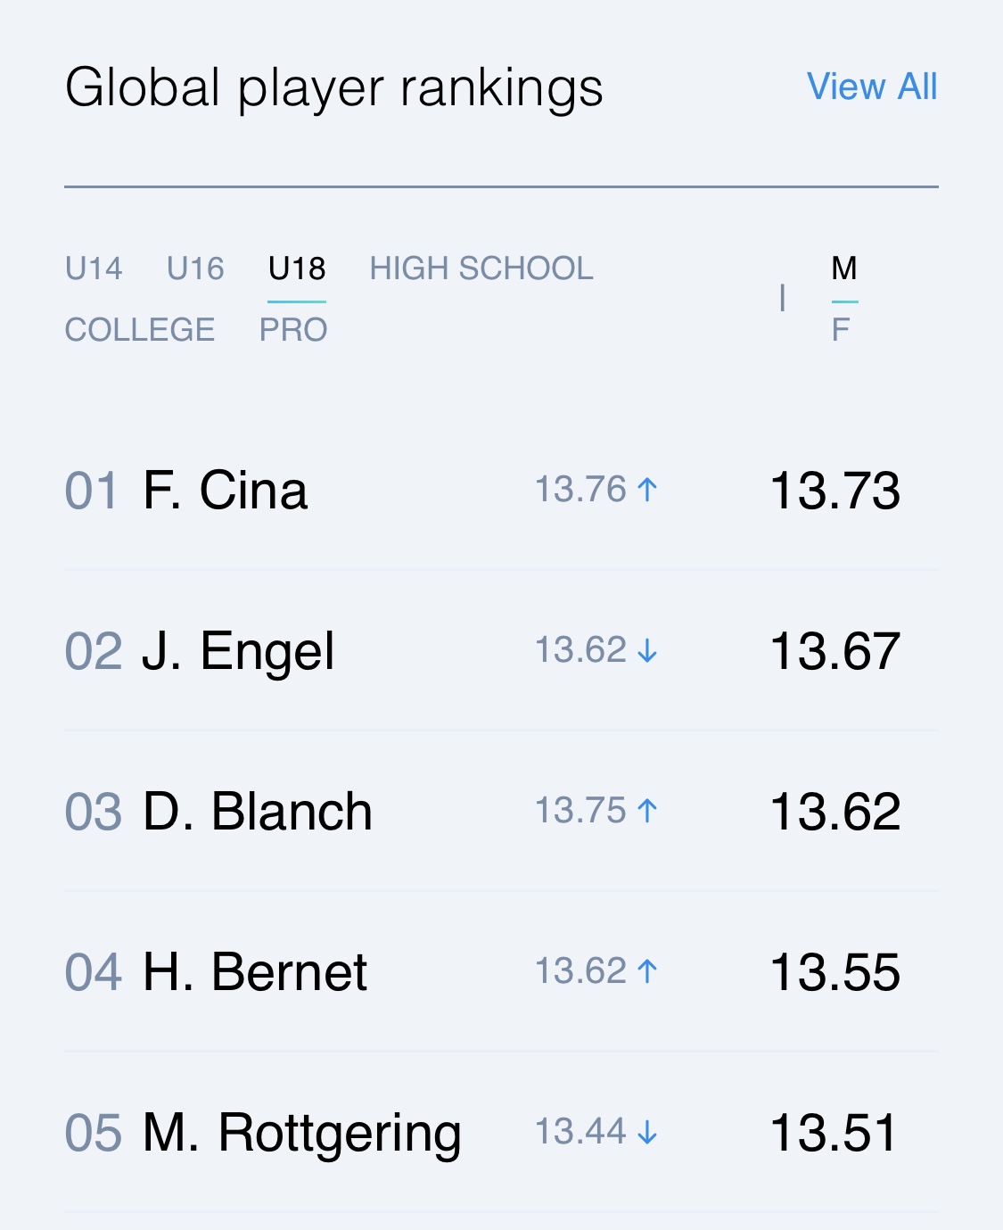
Task: Open D. Blanch player entry
Action: (501, 812)
